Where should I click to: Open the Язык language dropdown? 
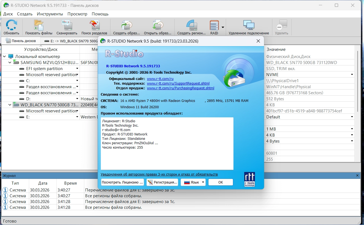[193, 182]
